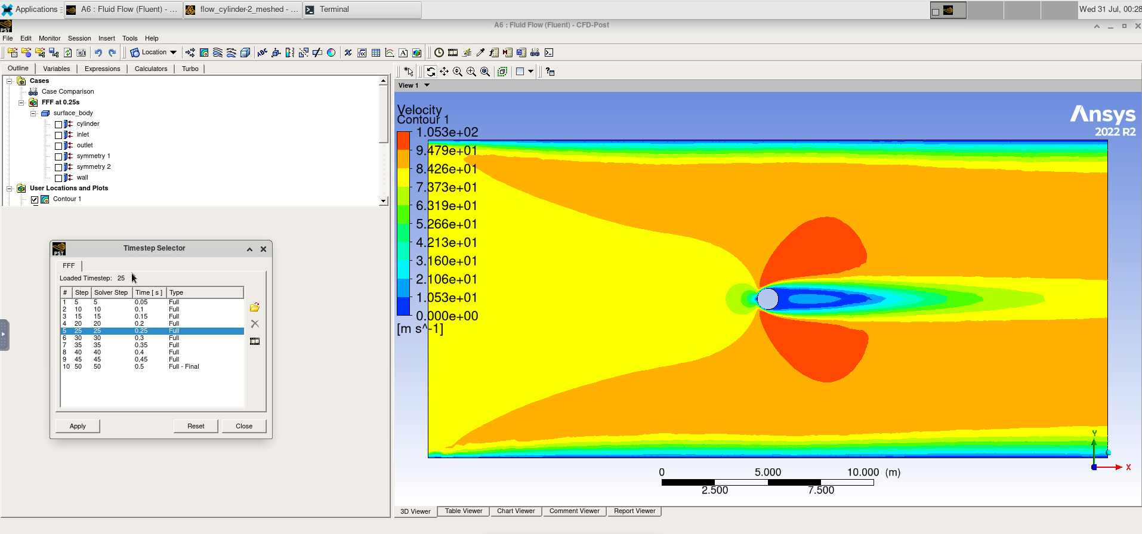1142x534 pixels.
Task: Collapse User Locations and Plots node
Action: tap(10, 188)
